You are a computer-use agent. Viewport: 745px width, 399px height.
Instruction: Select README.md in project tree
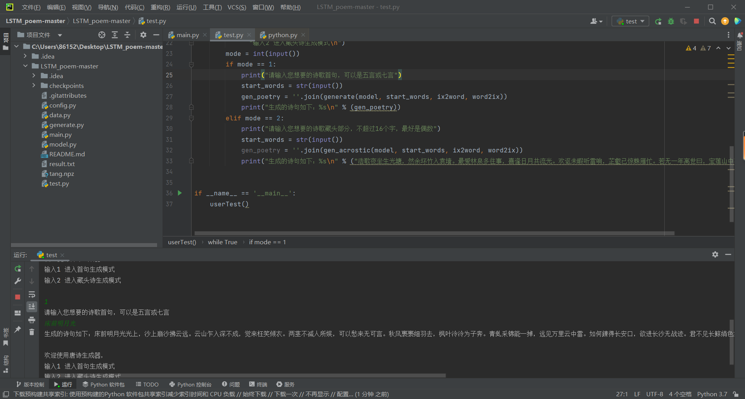pos(67,154)
